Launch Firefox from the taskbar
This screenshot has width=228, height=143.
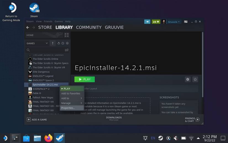pos(48,138)
